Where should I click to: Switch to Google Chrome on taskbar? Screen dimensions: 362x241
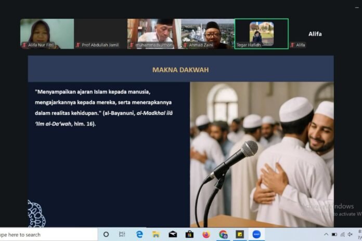pyautogui.click(x=223, y=235)
